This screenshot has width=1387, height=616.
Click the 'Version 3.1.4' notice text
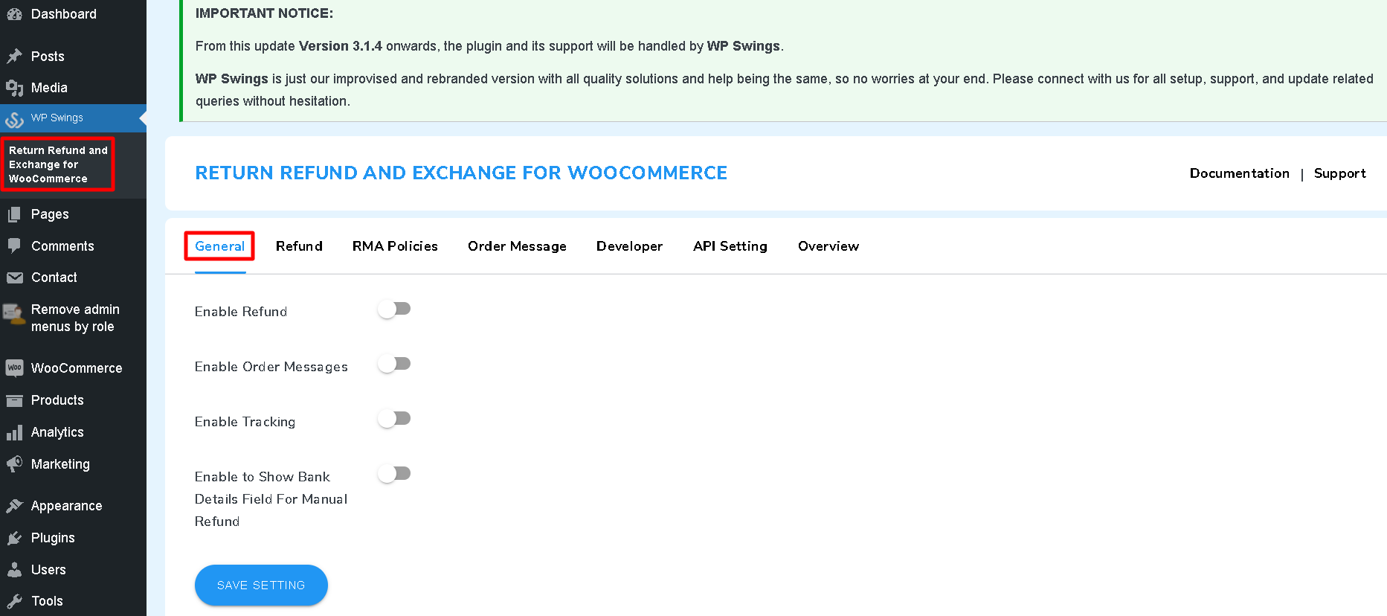tap(341, 46)
